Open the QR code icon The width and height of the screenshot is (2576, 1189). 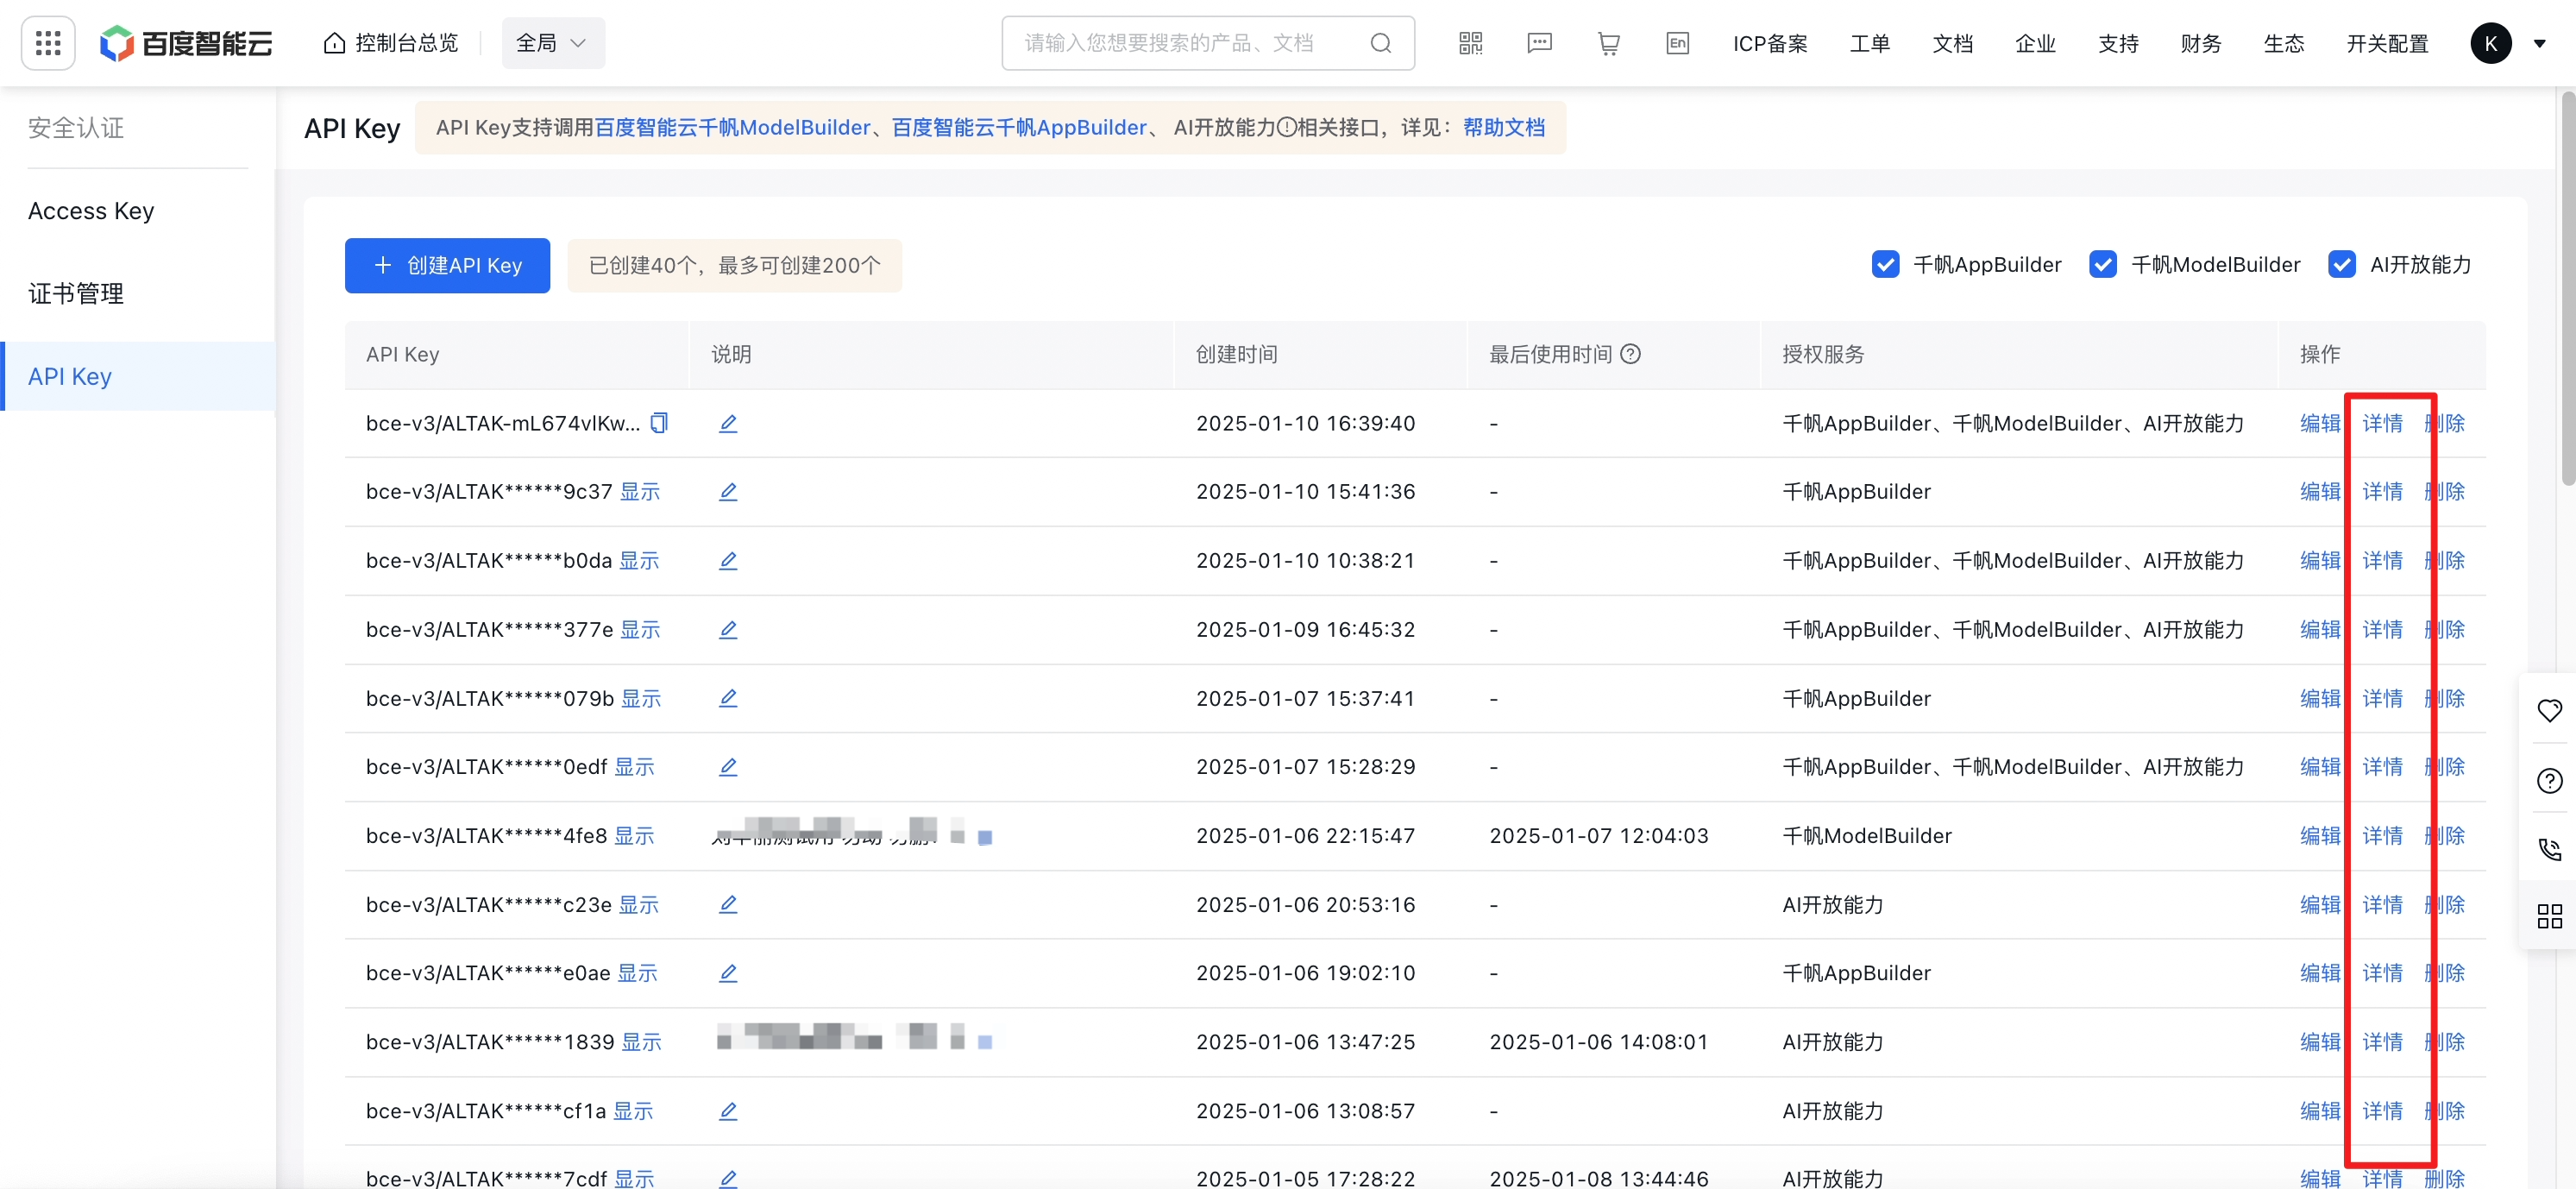point(1471,43)
